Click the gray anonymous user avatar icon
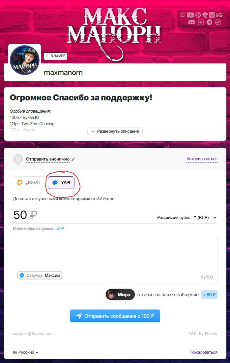The width and height of the screenshot is (230, 363). point(18,159)
